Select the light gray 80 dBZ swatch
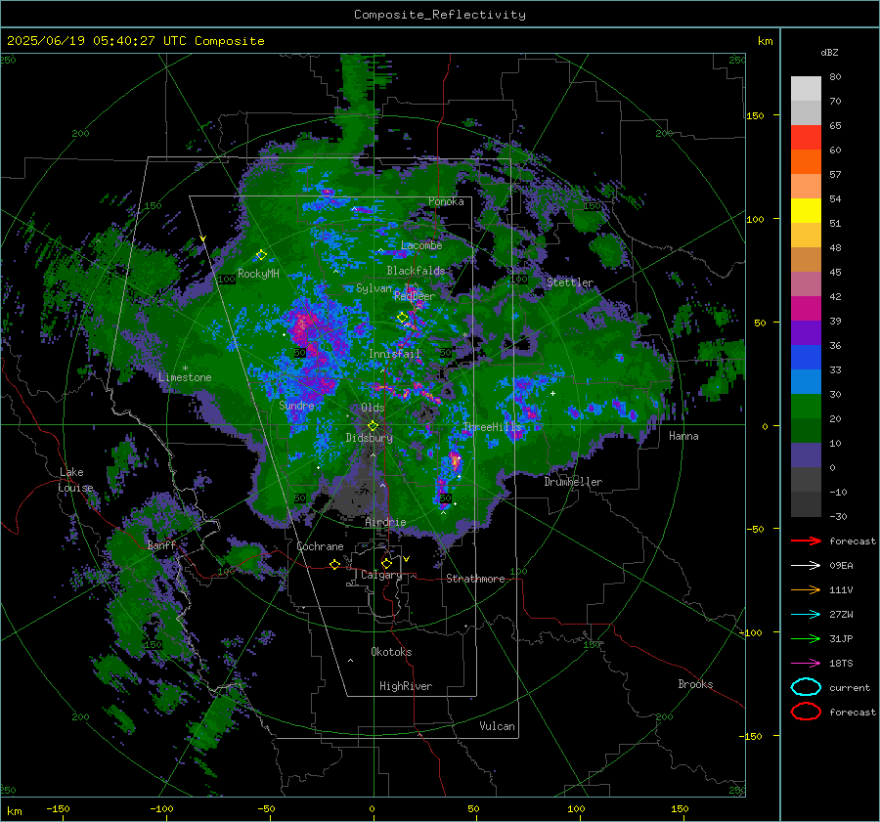Viewport: 880px width, 822px height. (x=806, y=88)
